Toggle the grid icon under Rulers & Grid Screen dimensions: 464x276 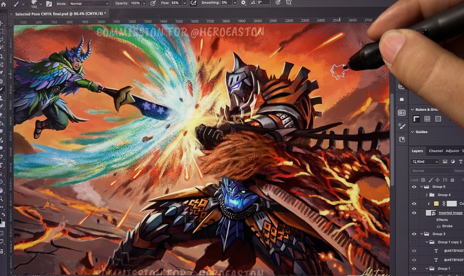[x=427, y=119]
